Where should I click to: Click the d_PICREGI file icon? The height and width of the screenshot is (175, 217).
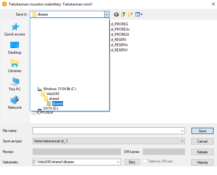click(x=34, y=113)
